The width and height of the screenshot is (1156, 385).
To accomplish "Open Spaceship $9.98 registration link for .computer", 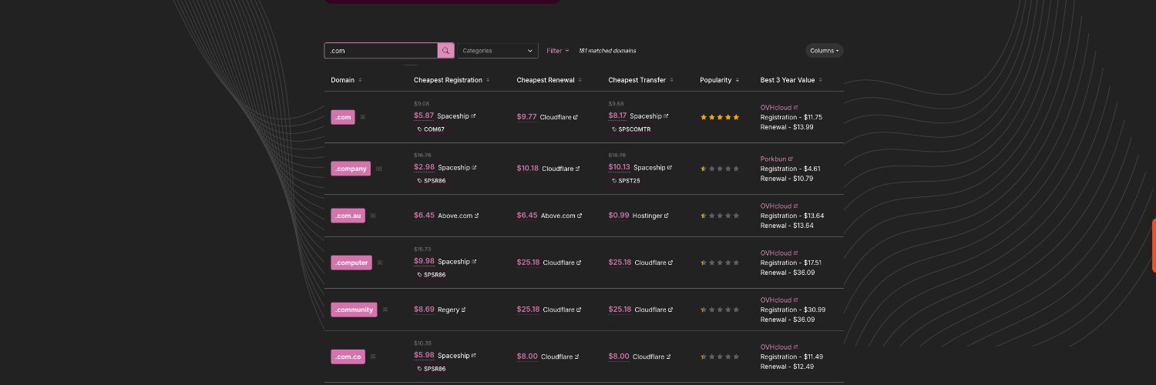I will 457,261.
